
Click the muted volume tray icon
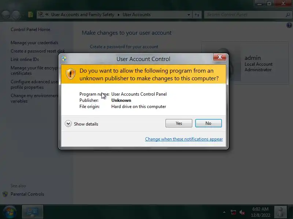[242, 212]
